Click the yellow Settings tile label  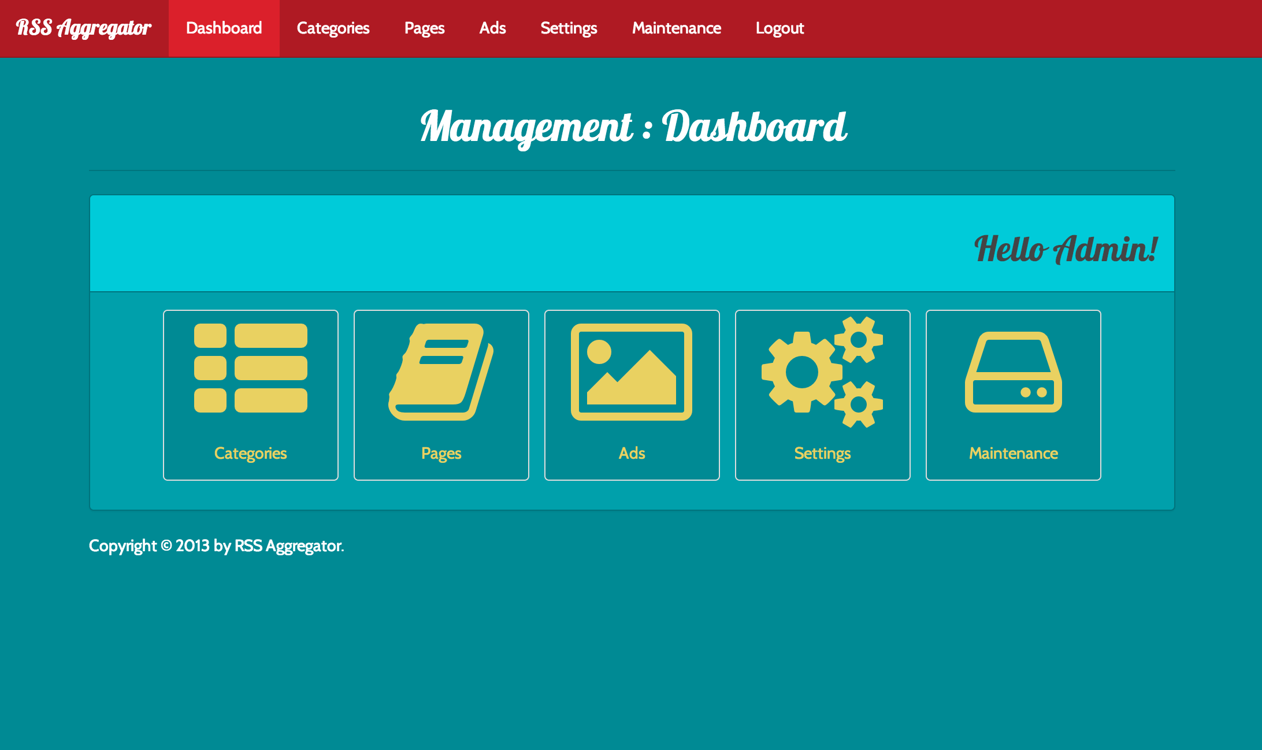click(822, 454)
